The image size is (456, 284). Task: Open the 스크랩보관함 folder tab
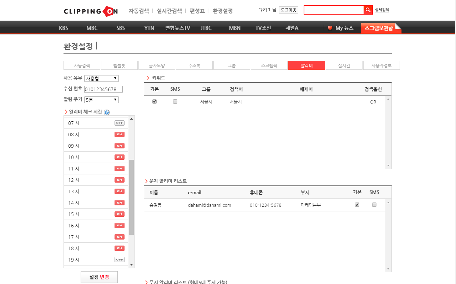[380, 28]
